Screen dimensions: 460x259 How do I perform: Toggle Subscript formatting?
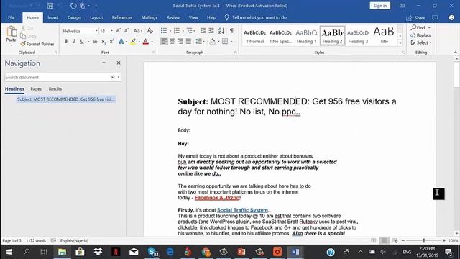tap(103, 42)
